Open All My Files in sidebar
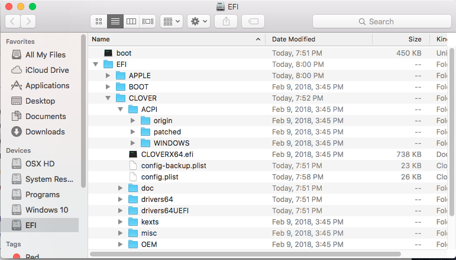 tap(40, 54)
